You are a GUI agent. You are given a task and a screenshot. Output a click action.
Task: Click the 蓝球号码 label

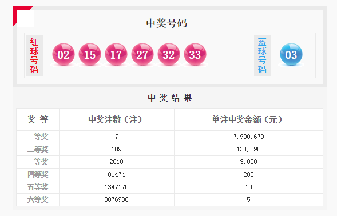coord(262,55)
